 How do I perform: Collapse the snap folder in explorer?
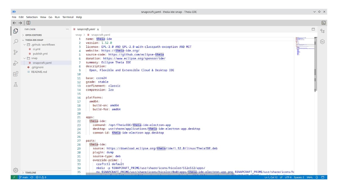34,58
